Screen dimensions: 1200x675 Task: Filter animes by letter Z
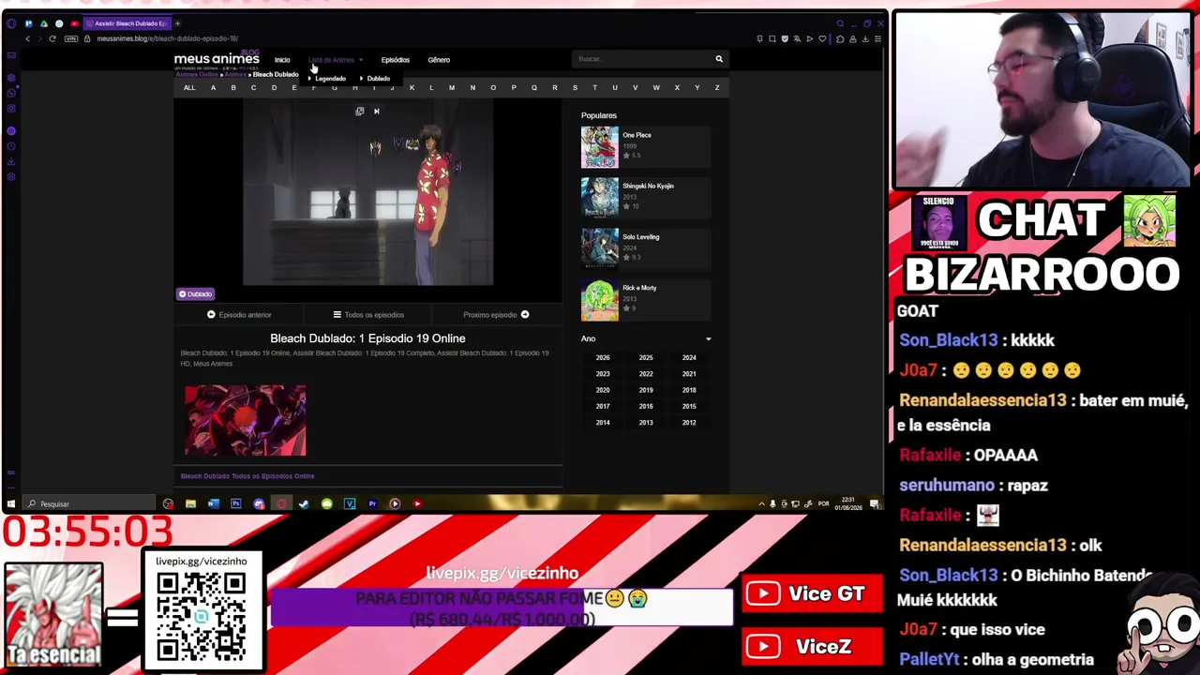coord(717,88)
